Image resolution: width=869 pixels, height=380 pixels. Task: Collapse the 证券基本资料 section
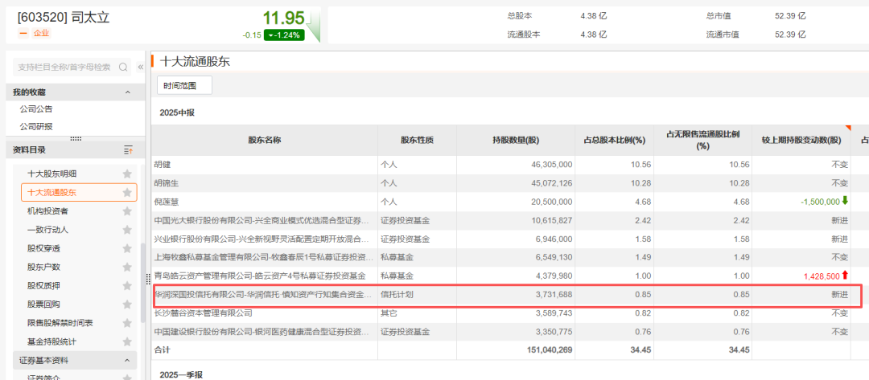pos(127,360)
